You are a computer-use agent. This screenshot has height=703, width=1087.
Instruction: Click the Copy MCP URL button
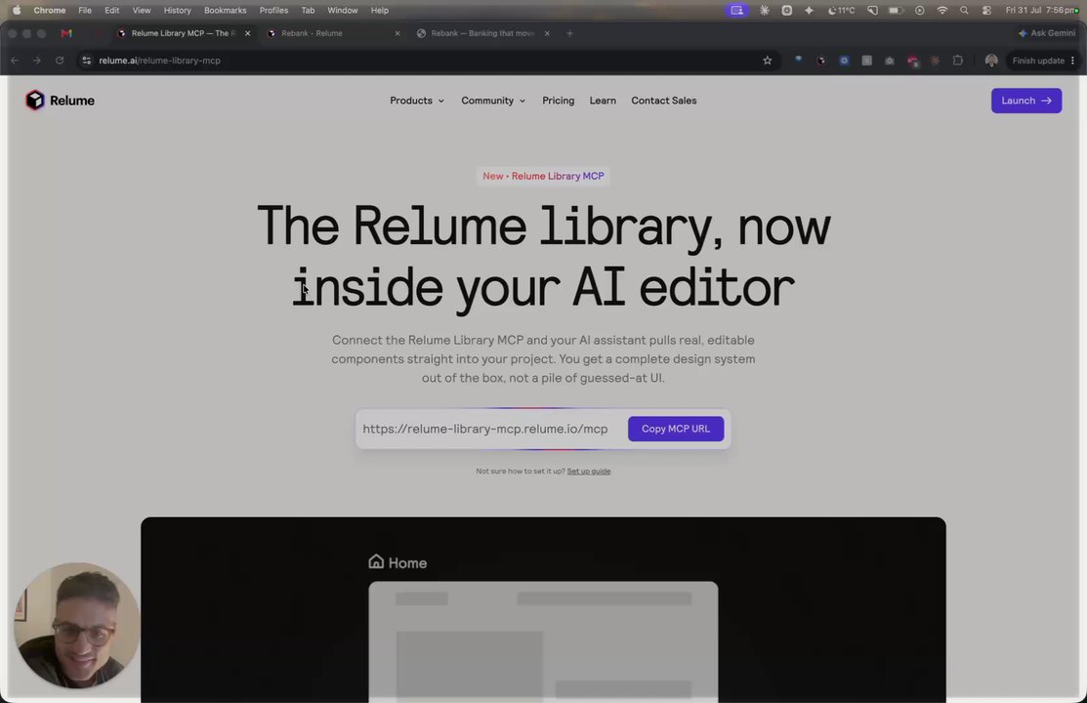coord(676,429)
